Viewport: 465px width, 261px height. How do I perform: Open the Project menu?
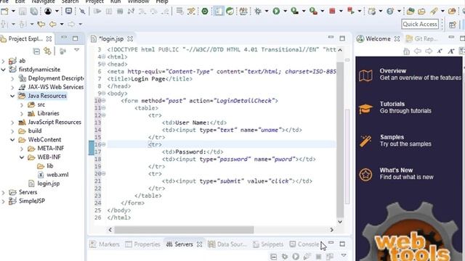click(94, 1)
